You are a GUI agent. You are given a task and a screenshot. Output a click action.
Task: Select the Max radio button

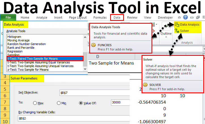[x=35, y=103]
